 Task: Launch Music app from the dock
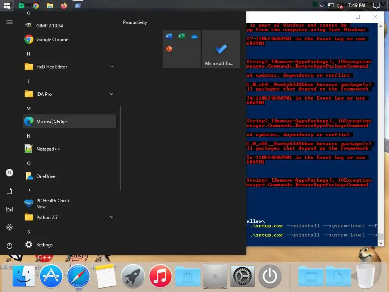tap(160, 276)
